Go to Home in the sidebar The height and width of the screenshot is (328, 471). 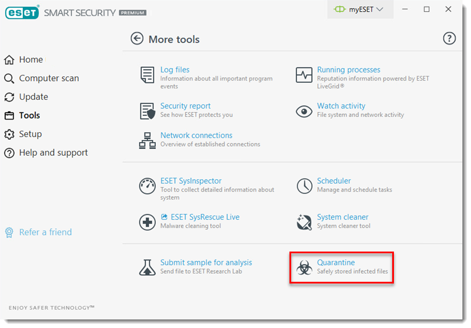click(x=31, y=60)
